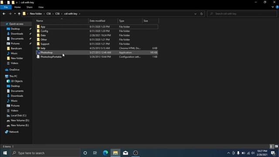Open Pictures under Quick access

(15, 44)
